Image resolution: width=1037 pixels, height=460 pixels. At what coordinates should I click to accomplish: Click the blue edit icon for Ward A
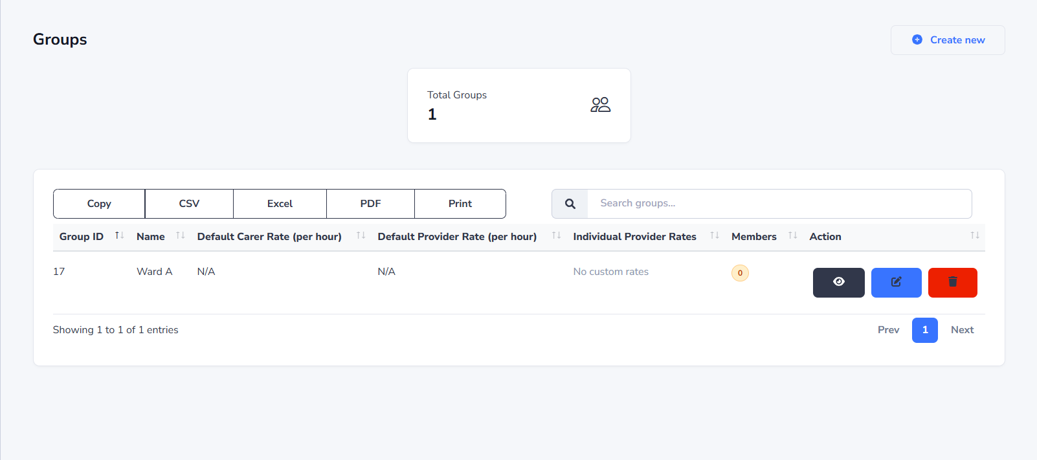[x=896, y=282]
